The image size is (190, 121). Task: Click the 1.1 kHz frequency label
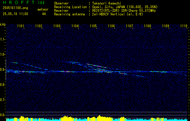click(x=2, y=39)
